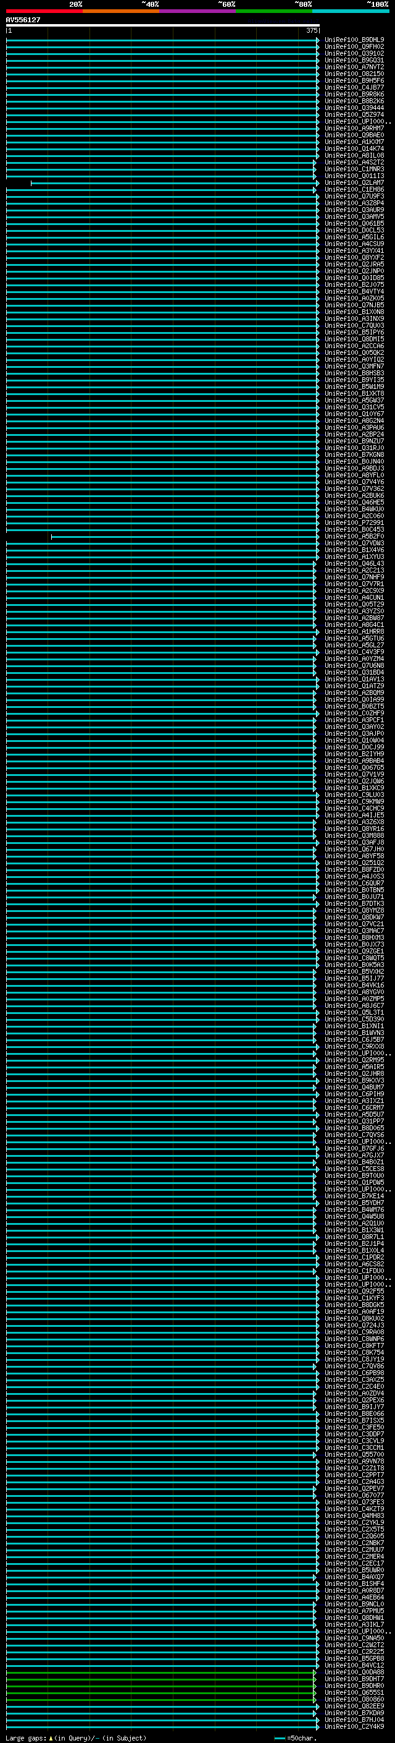Select the UniRef100_Q2LAM7 label

354,182
